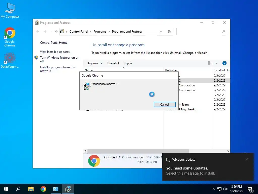Open File Explorer from the taskbar

click(x=31, y=189)
